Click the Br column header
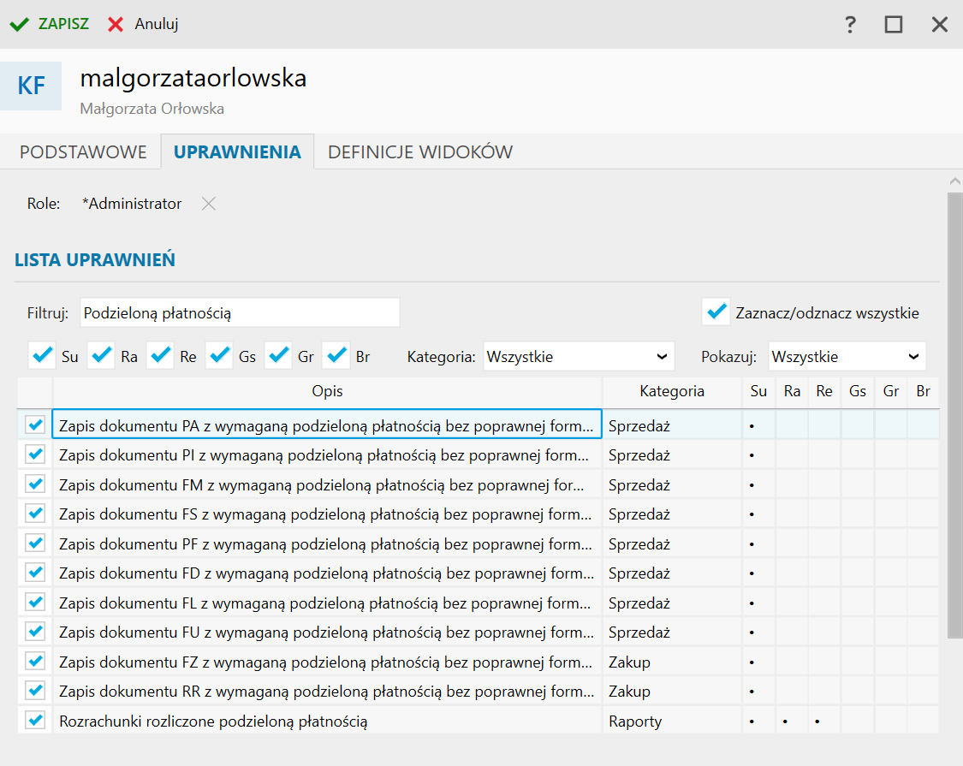The image size is (963, 766). pyautogui.click(x=923, y=392)
